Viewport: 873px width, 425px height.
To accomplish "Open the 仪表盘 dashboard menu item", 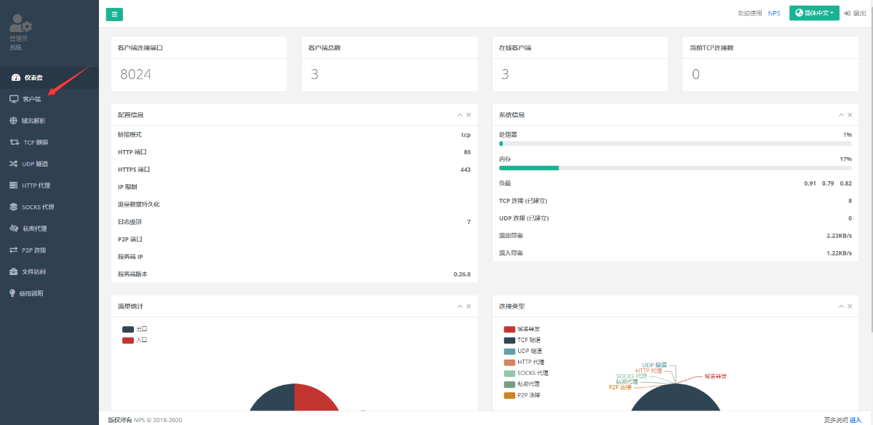I will pos(49,78).
